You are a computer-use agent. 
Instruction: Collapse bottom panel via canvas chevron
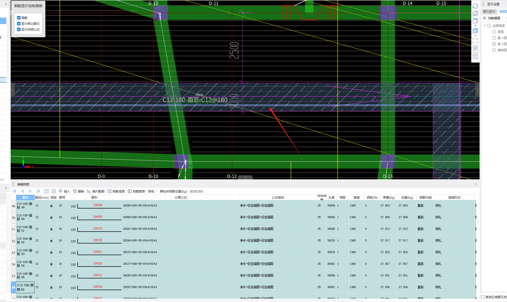pyautogui.click(x=245, y=177)
